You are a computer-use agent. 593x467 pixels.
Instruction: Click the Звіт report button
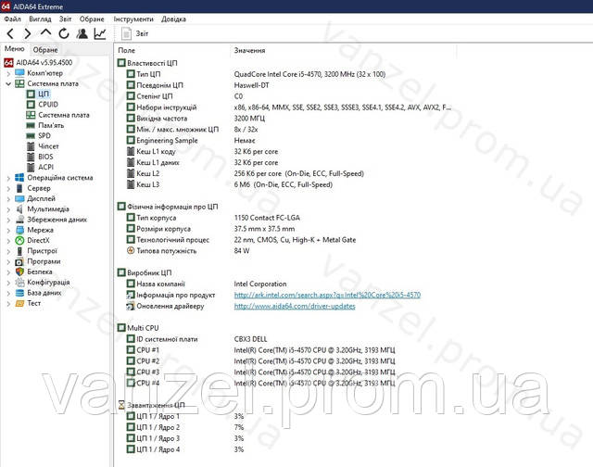point(130,34)
